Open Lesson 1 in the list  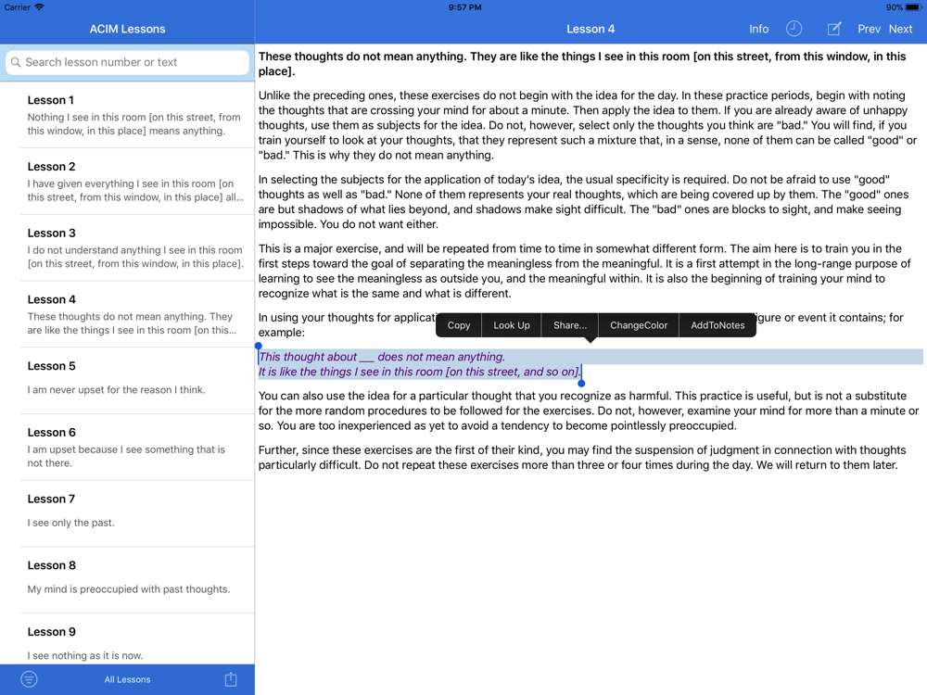127,115
